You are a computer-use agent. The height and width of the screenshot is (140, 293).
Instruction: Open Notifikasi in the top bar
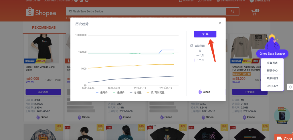(x=187, y=1)
